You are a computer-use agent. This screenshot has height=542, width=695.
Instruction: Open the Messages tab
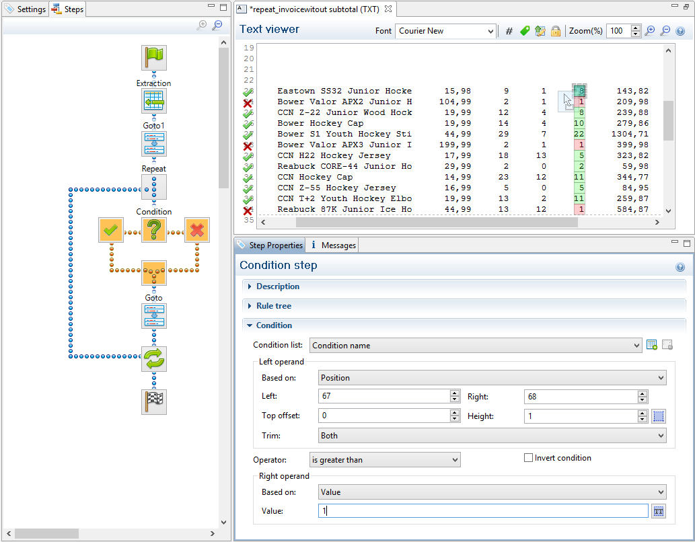(x=333, y=245)
